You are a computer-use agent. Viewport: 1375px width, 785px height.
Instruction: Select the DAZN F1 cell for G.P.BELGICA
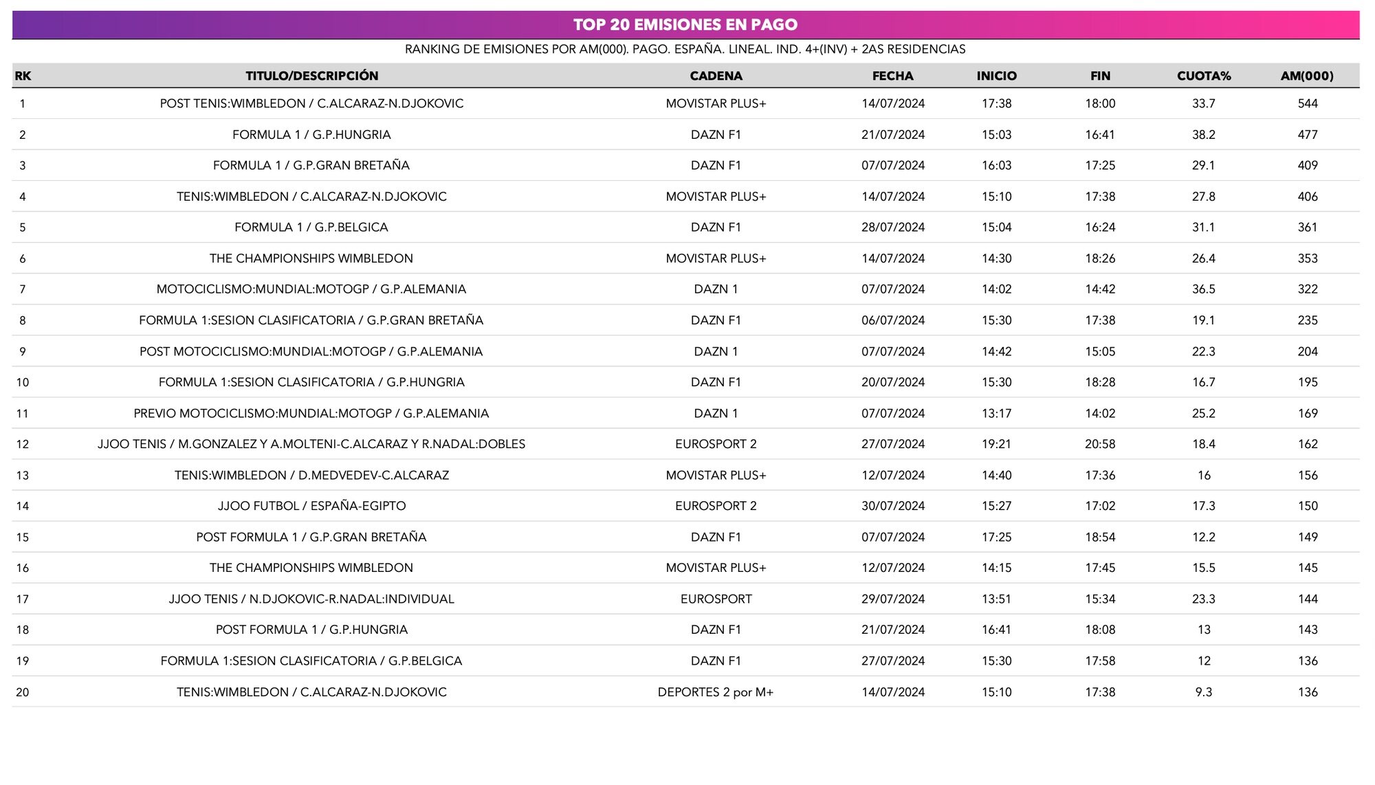coord(715,228)
